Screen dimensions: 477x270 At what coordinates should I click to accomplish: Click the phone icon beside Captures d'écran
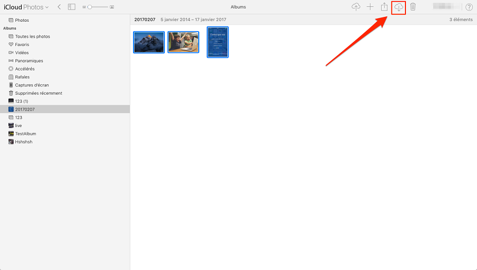11,85
